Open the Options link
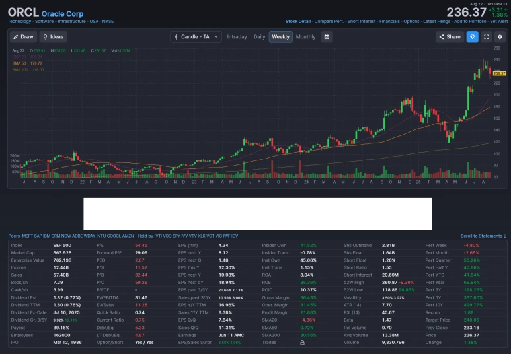This screenshot has width=511, height=354. pos(411,22)
